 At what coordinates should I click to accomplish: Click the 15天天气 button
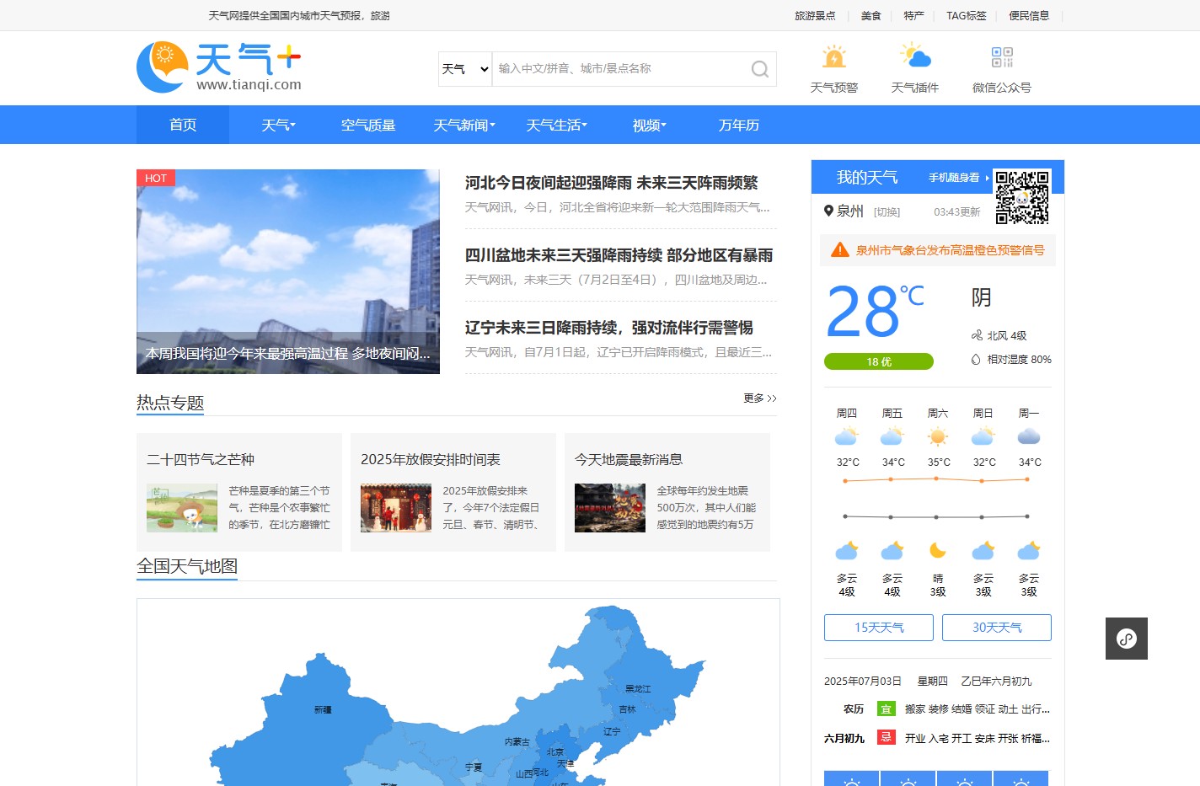point(879,628)
